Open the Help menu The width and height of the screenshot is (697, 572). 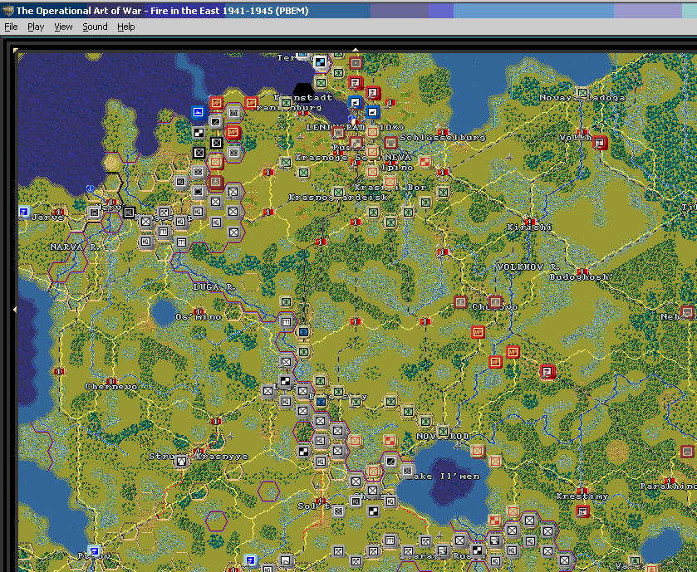(125, 27)
